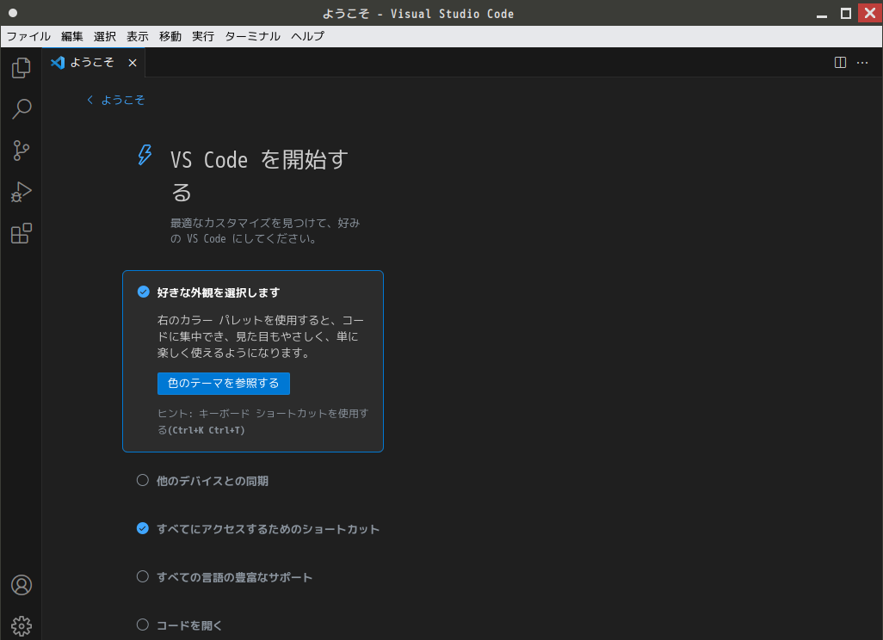
Task: Toggle the 好きな外観を選択します step checkmark
Action: 144,292
